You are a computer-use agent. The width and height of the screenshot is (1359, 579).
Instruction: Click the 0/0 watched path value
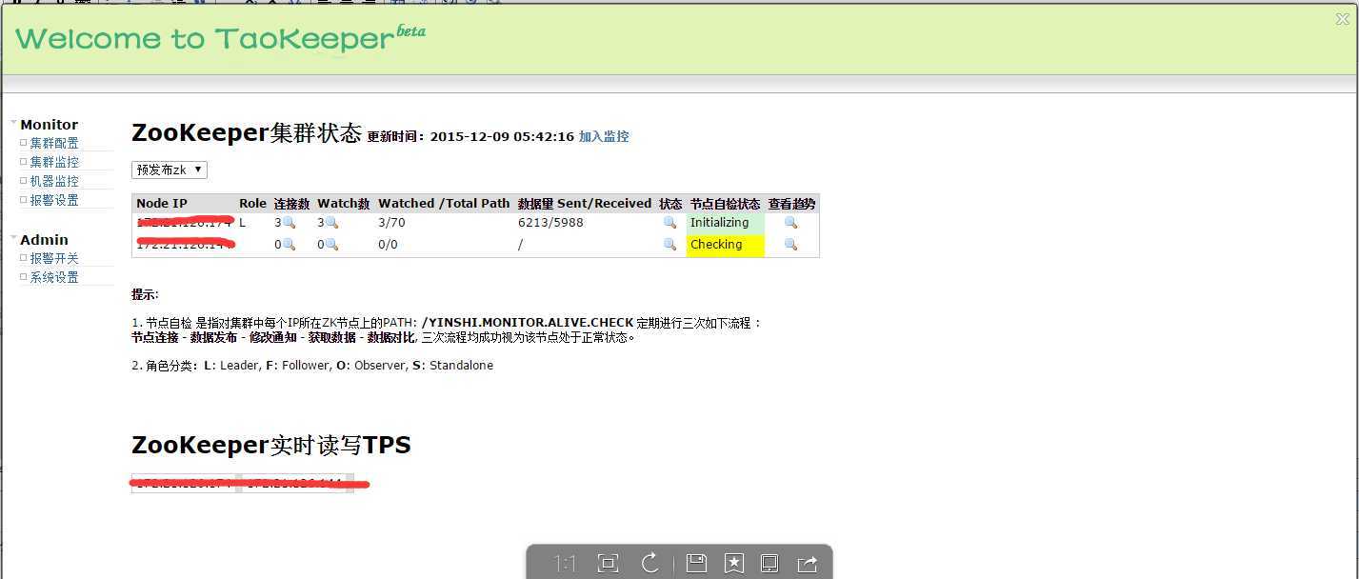388,245
